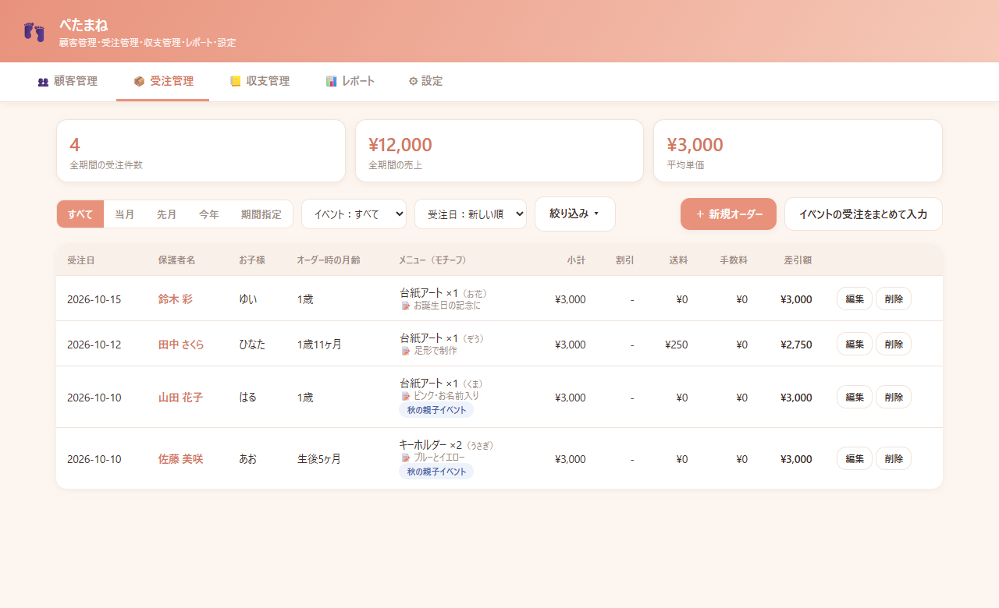The height and width of the screenshot is (608, 999).
Task: Open the 収支管理 tab
Action: (260, 81)
